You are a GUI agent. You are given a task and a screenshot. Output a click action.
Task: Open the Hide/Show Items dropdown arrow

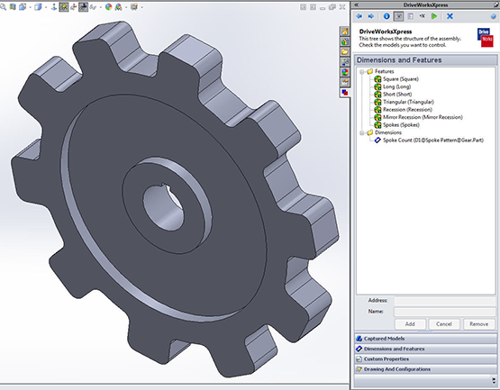tap(101, 7)
